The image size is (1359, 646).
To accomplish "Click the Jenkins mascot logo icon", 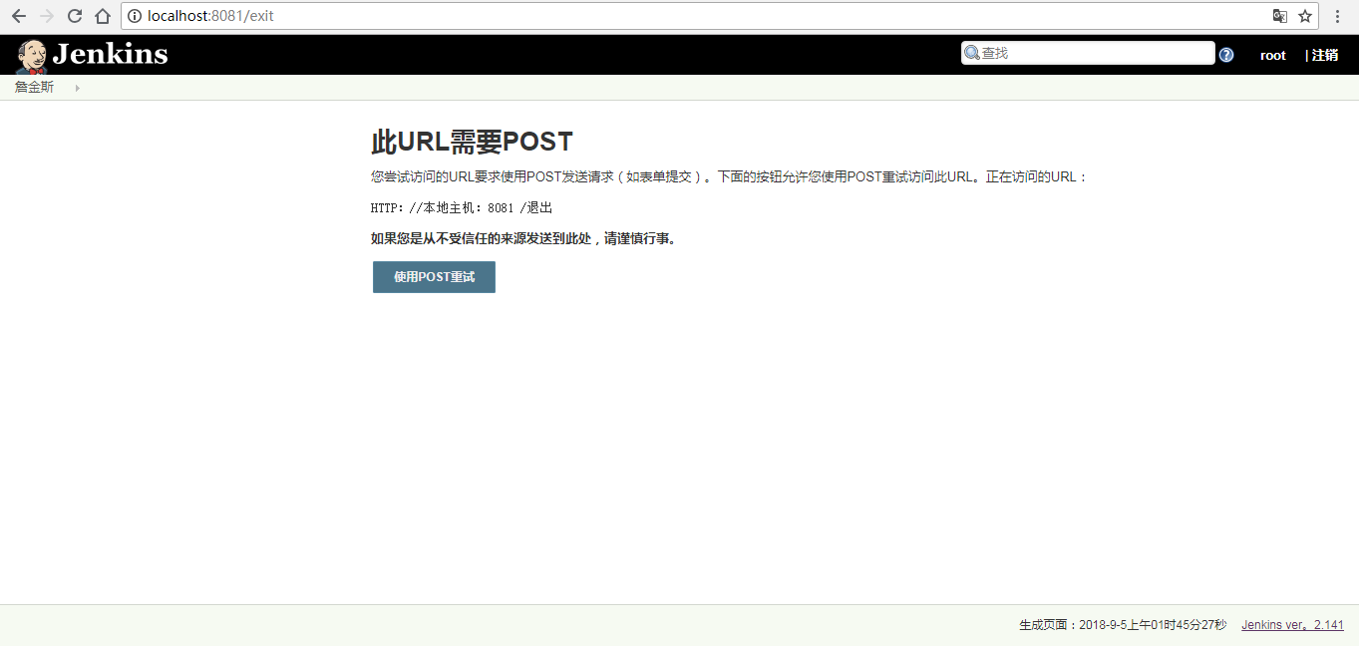I will click(x=31, y=54).
